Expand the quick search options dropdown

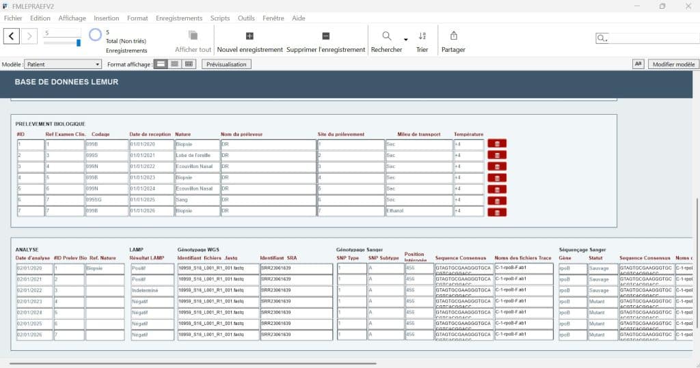[x=602, y=39]
